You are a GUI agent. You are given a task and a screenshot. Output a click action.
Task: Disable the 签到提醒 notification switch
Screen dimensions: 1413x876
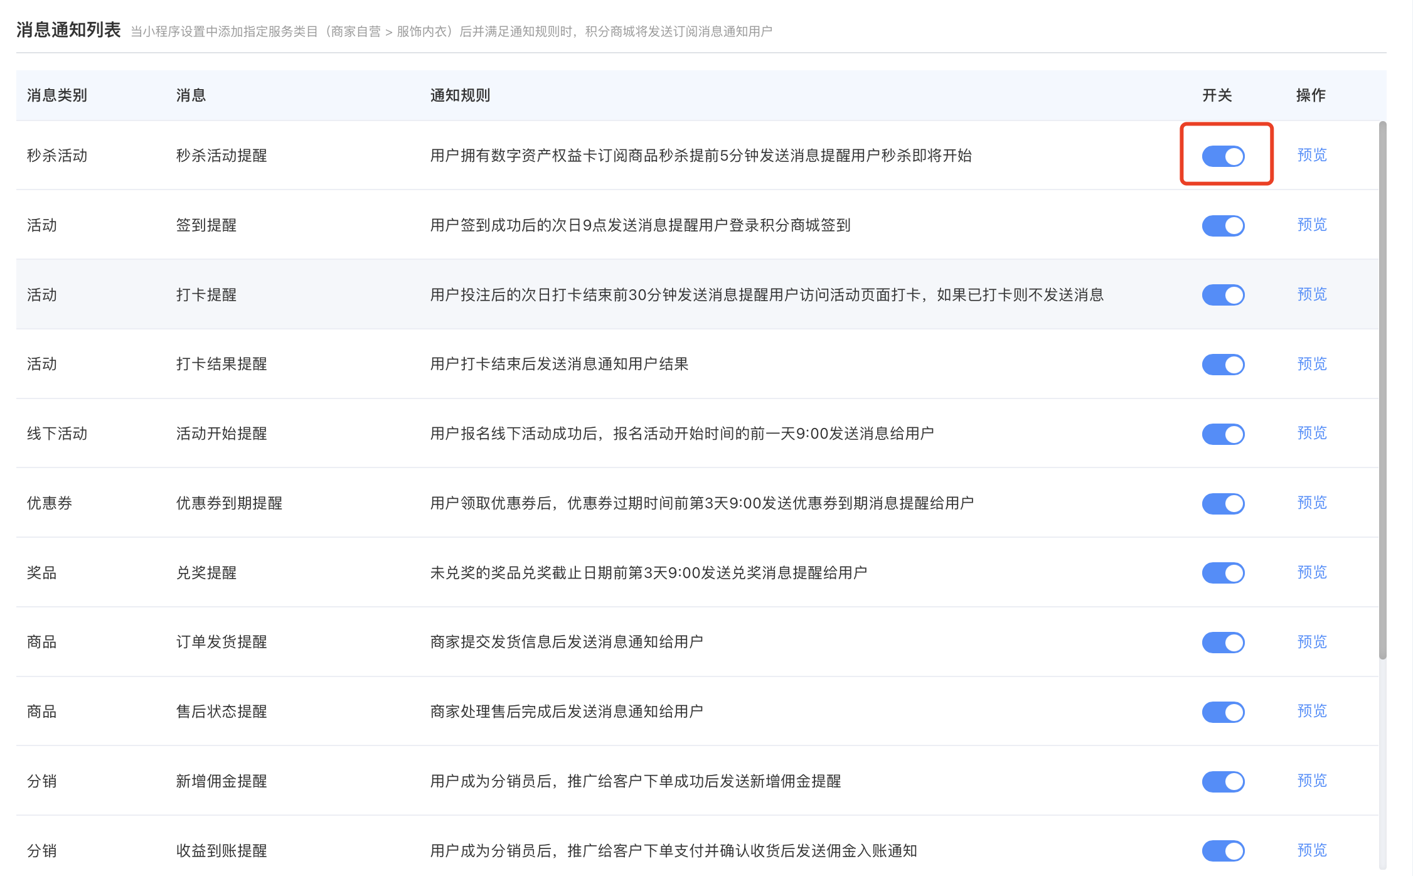(x=1223, y=225)
